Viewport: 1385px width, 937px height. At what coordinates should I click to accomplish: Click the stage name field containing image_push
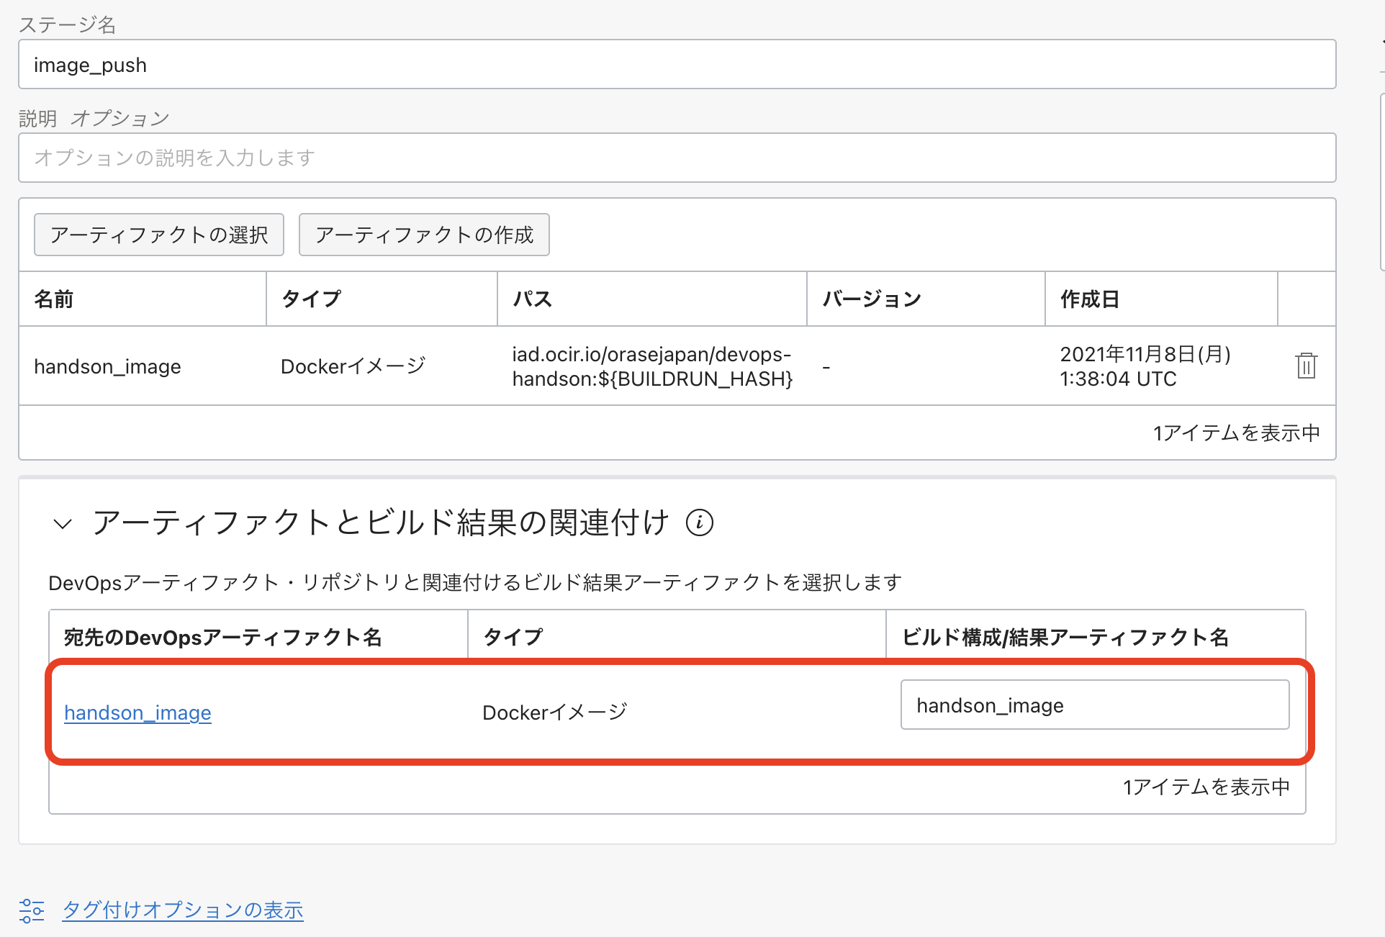click(677, 65)
